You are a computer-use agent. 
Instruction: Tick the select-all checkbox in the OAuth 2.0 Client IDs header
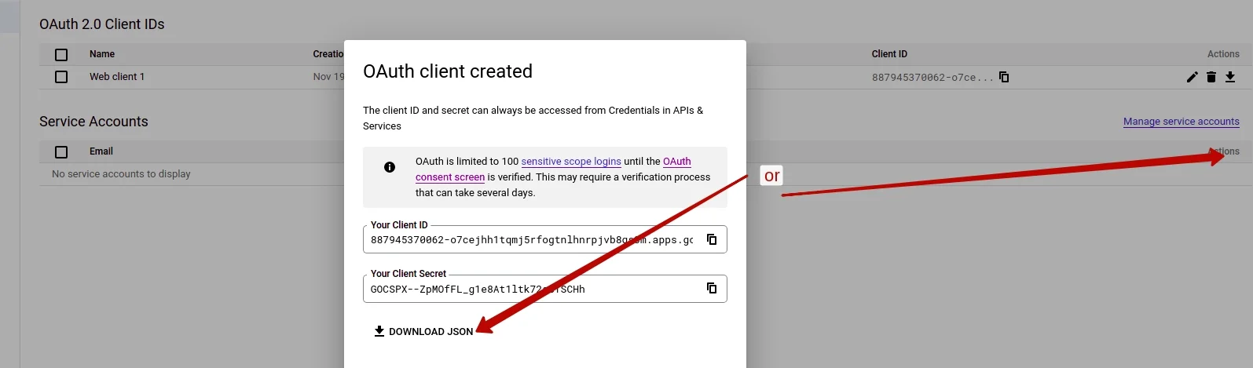61,55
